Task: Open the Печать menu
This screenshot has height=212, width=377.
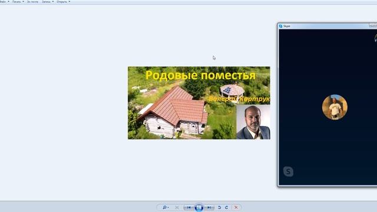Action: 18,2
